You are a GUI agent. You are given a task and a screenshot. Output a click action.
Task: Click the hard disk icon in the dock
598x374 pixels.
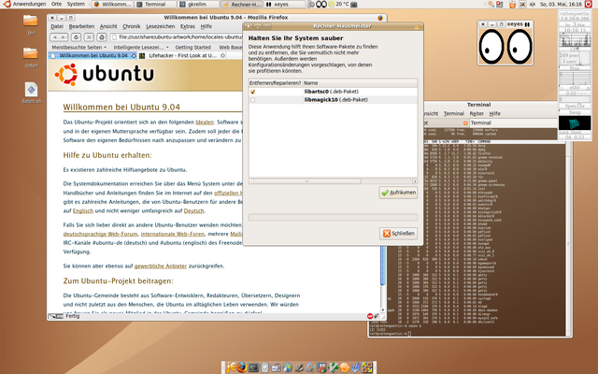[x=264, y=367]
